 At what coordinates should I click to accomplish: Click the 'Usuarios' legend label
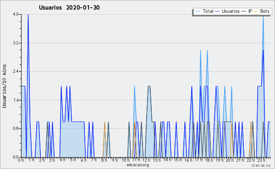click(231, 11)
